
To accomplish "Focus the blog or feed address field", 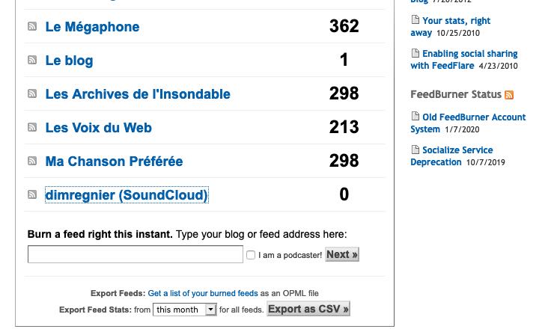I will point(136,254).
